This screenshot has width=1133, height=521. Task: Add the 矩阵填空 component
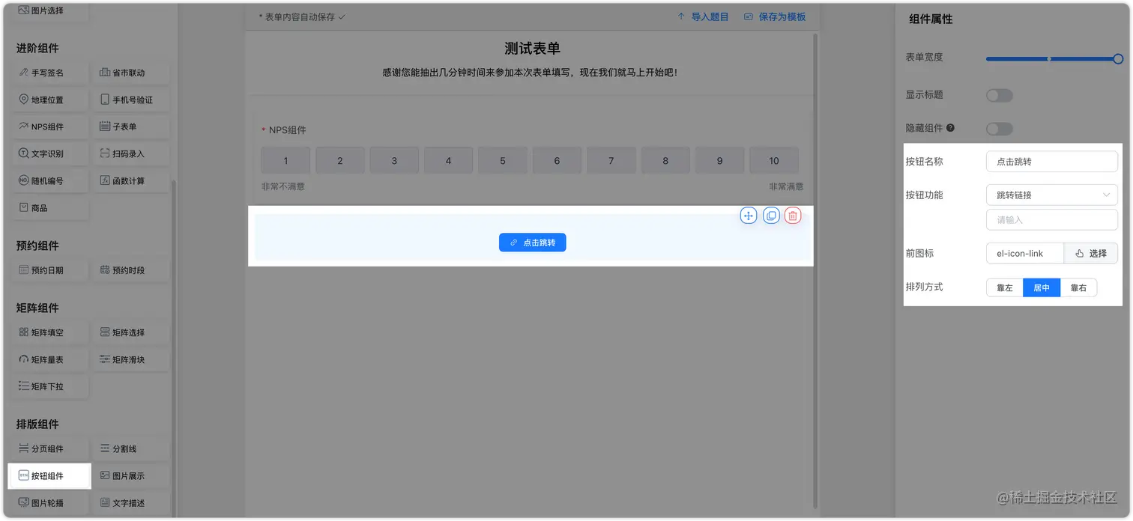point(49,332)
